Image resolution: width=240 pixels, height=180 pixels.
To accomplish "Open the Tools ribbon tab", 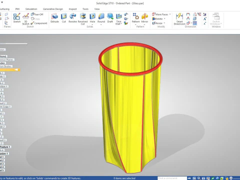I will coord(85,9).
